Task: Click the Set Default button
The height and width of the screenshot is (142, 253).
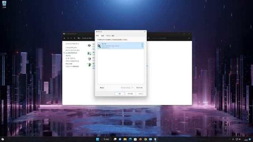Action: [126, 88]
